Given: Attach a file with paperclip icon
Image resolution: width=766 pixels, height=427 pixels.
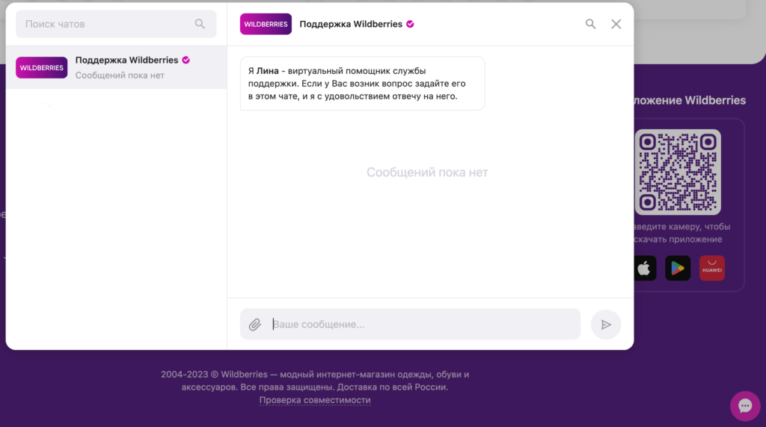Looking at the screenshot, I should (255, 325).
